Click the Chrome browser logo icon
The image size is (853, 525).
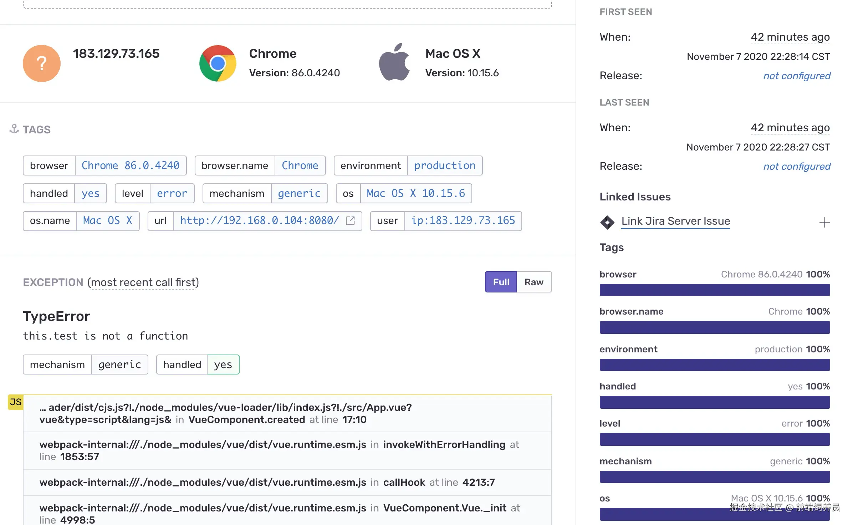(x=218, y=63)
